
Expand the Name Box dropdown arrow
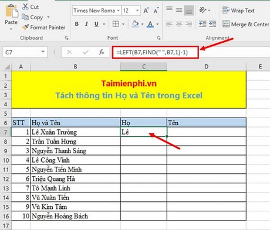[x=43, y=52]
